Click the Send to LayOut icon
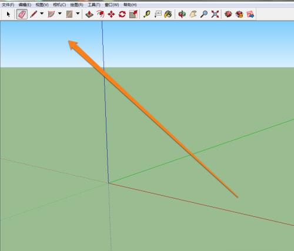Screen dimensions: 294x251 click(250, 14)
